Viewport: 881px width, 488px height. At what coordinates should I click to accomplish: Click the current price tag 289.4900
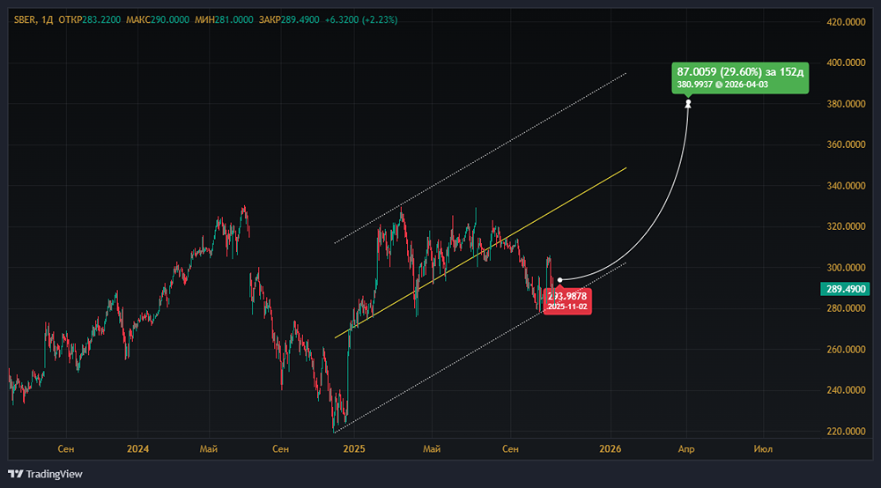(x=845, y=289)
